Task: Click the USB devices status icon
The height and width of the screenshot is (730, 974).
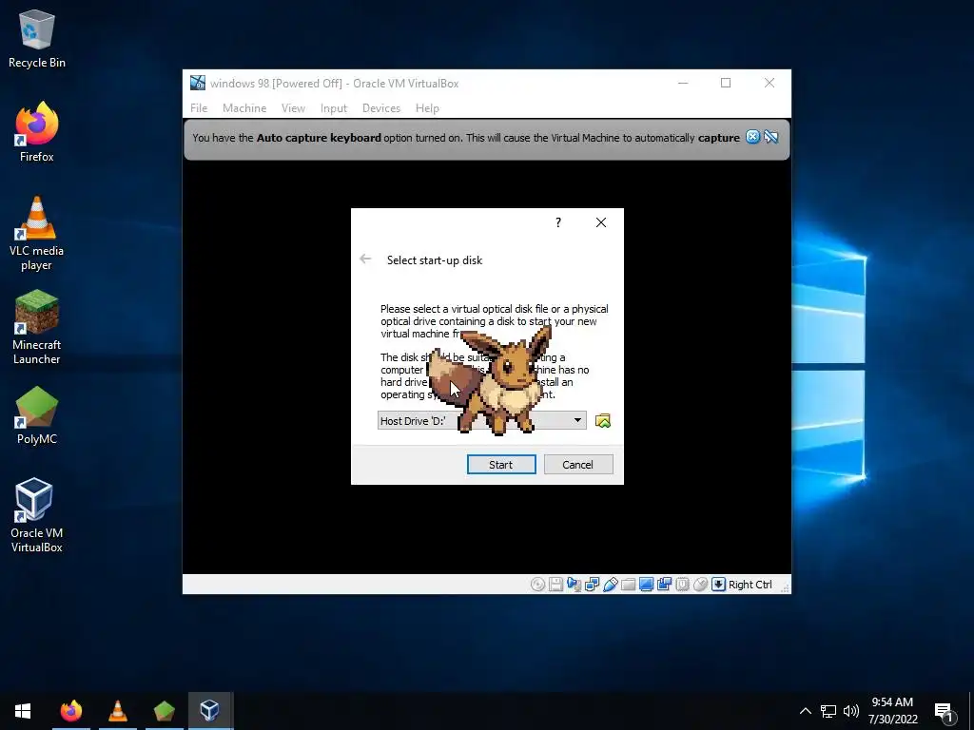Action: point(610,585)
